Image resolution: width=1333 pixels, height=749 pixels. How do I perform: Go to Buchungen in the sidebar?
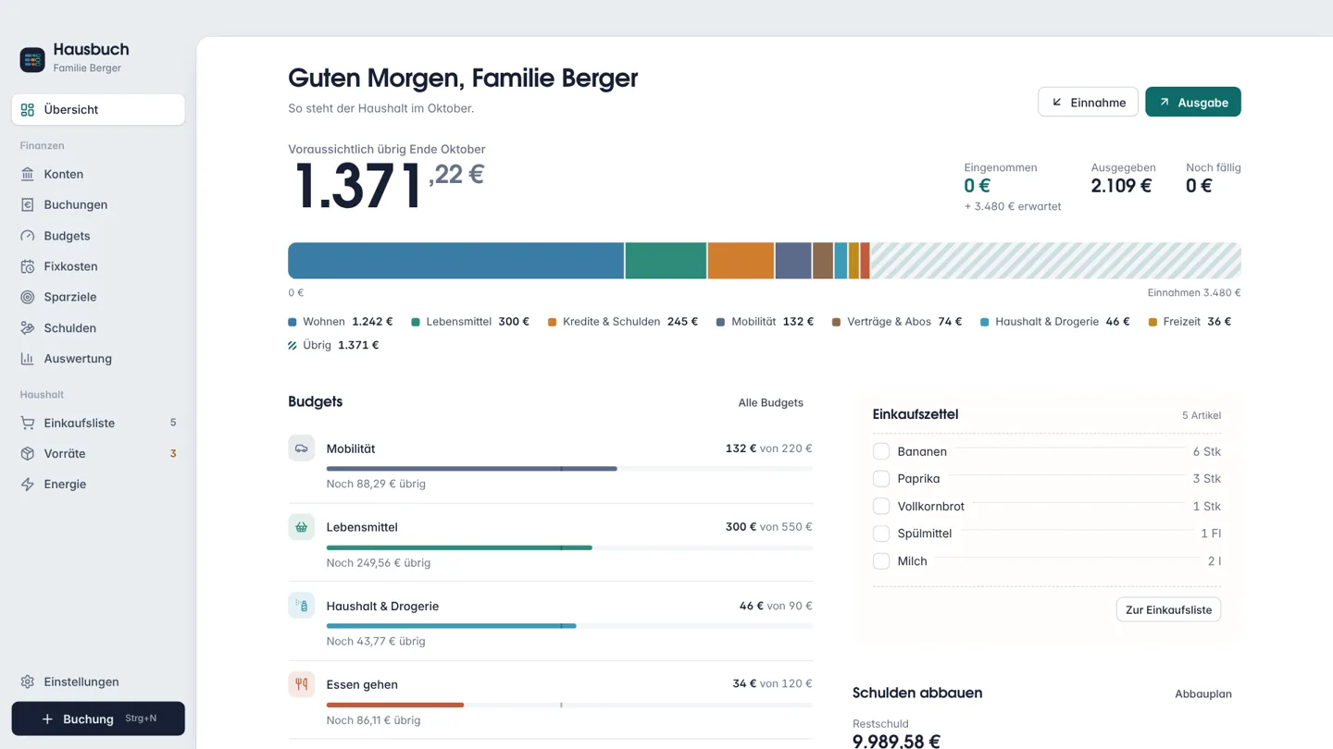pyautogui.click(x=98, y=204)
